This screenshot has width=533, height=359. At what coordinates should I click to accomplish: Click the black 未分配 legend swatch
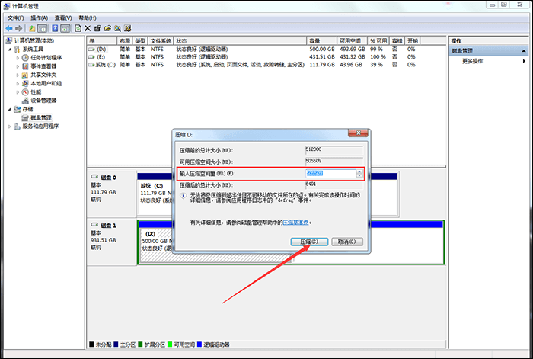pos(91,345)
